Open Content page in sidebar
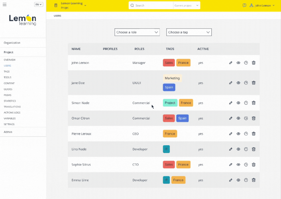The width and height of the screenshot is (281, 199). click(x=9, y=83)
